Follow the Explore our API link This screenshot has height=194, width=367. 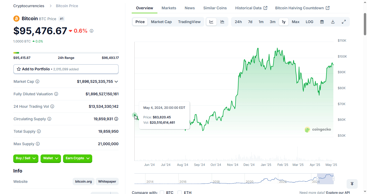(338, 192)
